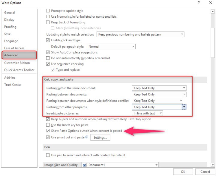
Task: Toggle Keep bullets and numbers when pasting
Action: point(48,119)
